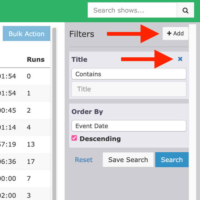Remove the Title filter with the X icon
This screenshot has height=200, width=200.
click(180, 59)
